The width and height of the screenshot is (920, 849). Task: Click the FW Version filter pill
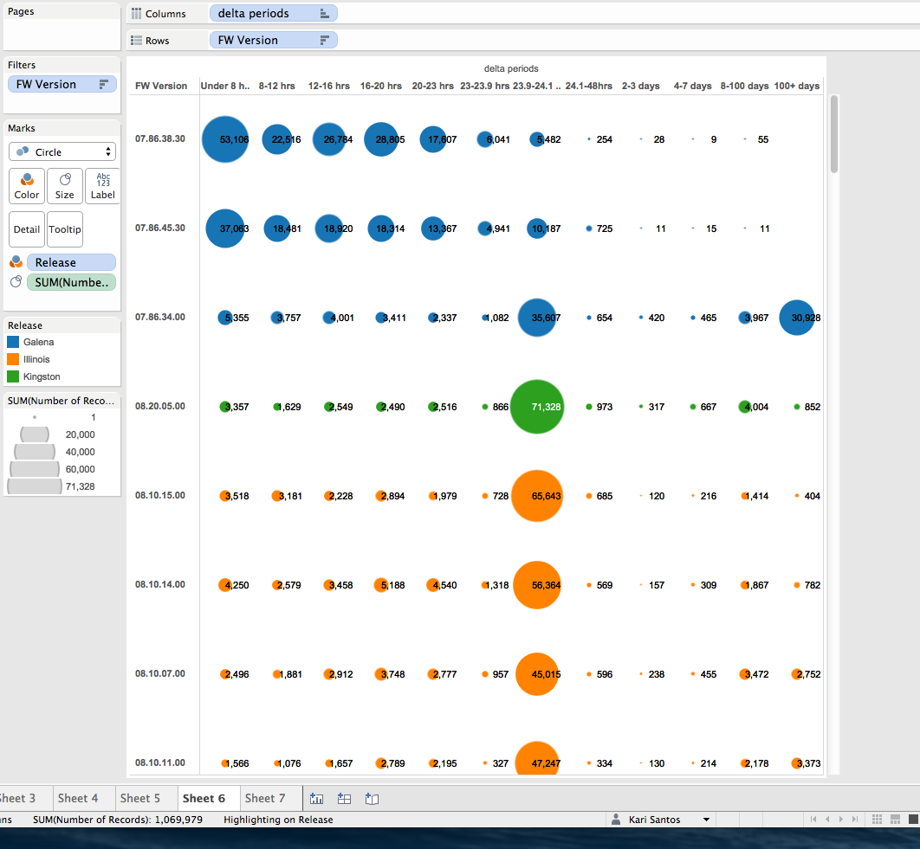point(62,84)
